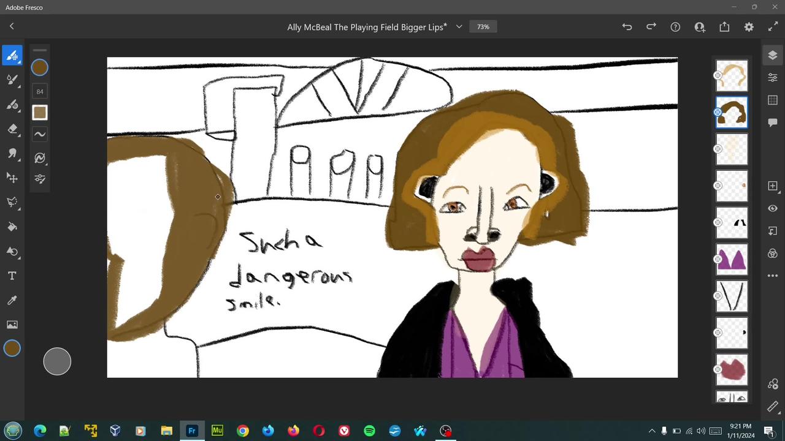Open the brown color chip in the toolbar

pyautogui.click(x=12, y=349)
